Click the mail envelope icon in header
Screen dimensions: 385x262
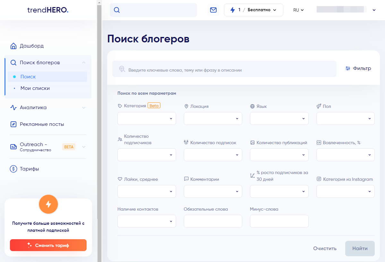tap(213, 10)
